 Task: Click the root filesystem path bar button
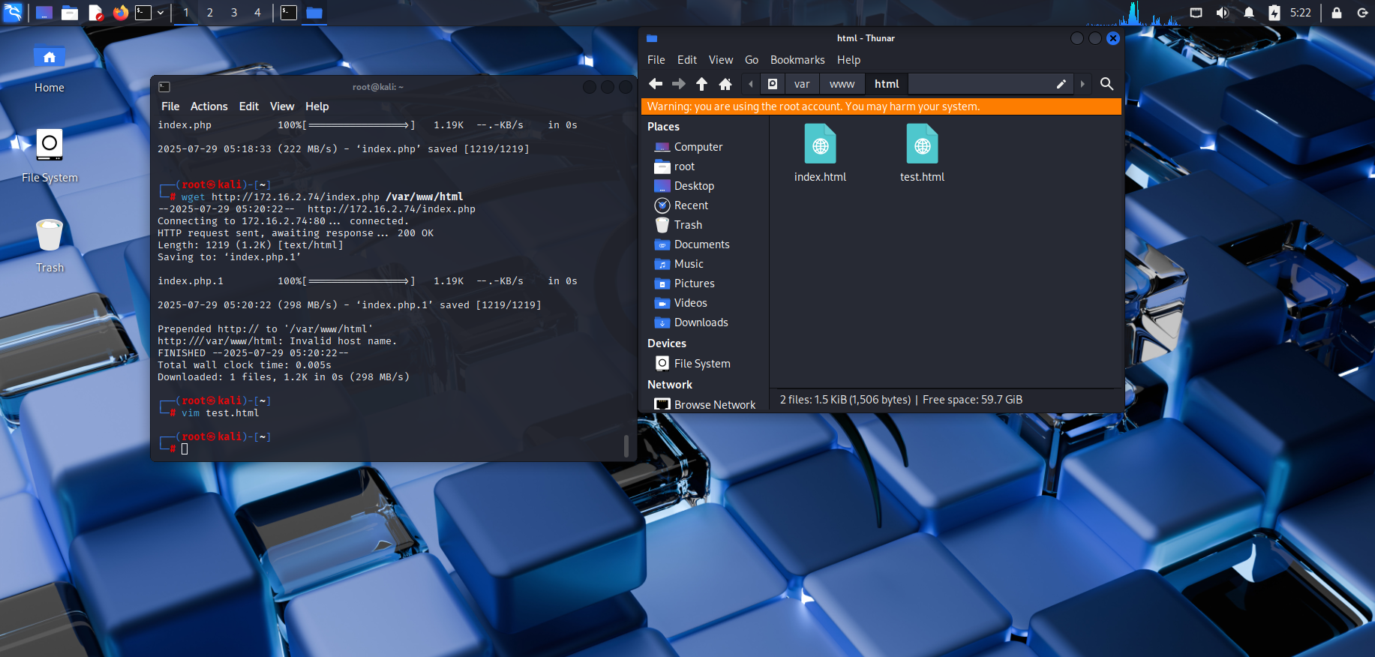[x=773, y=84]
